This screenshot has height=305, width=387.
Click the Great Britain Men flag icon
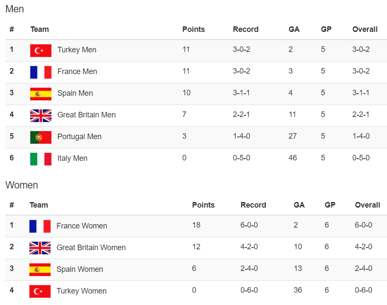point(41,116)
